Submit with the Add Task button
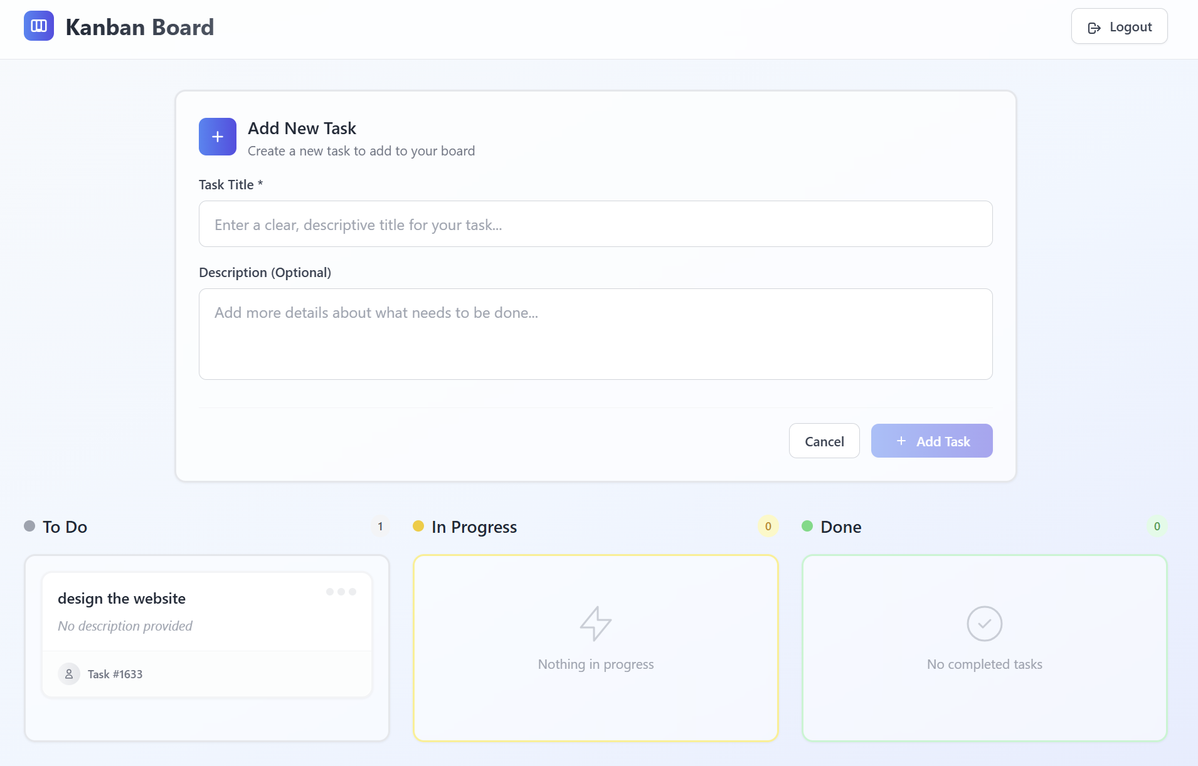Image resolution: width=1198 pixels, height=766 pixels. (931, 441)
